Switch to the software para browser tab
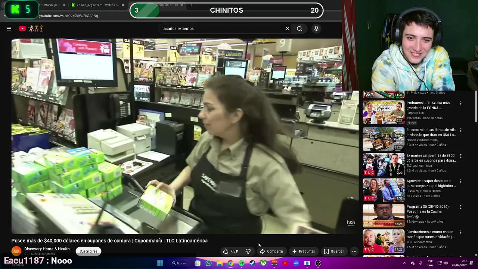This screenshot has width=478, height=269. pos(49,5)
